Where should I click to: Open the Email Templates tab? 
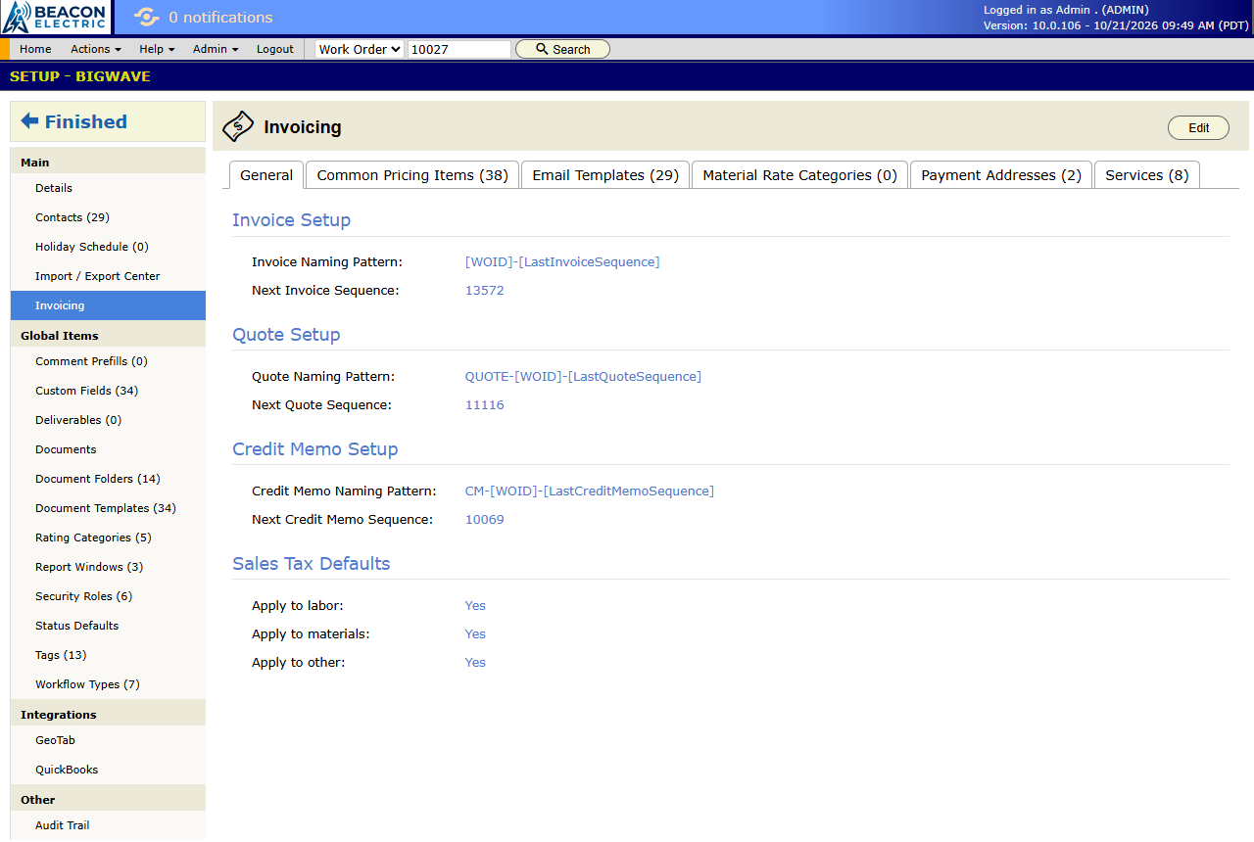click(x=605, y=175)
